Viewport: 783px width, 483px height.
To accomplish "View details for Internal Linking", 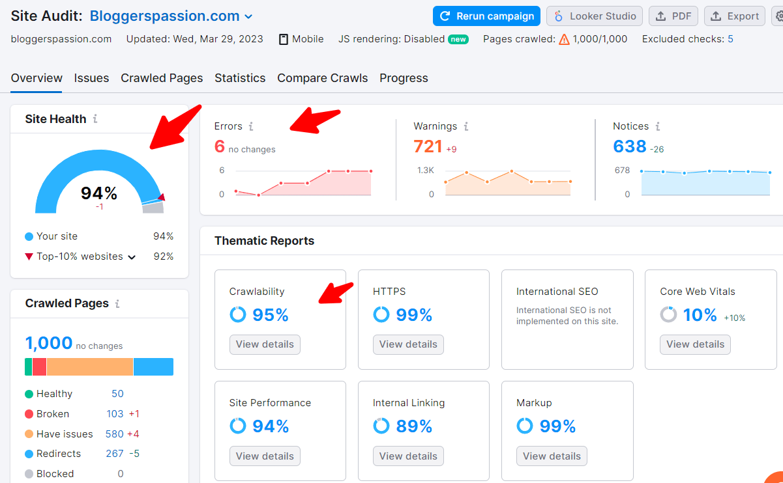I will coord(408,456).
